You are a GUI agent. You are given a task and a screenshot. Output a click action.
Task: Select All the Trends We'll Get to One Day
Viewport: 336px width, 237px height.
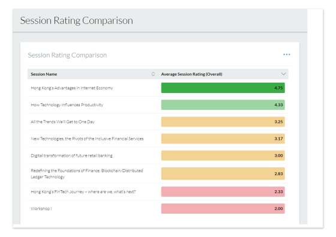tap(62, 122)
